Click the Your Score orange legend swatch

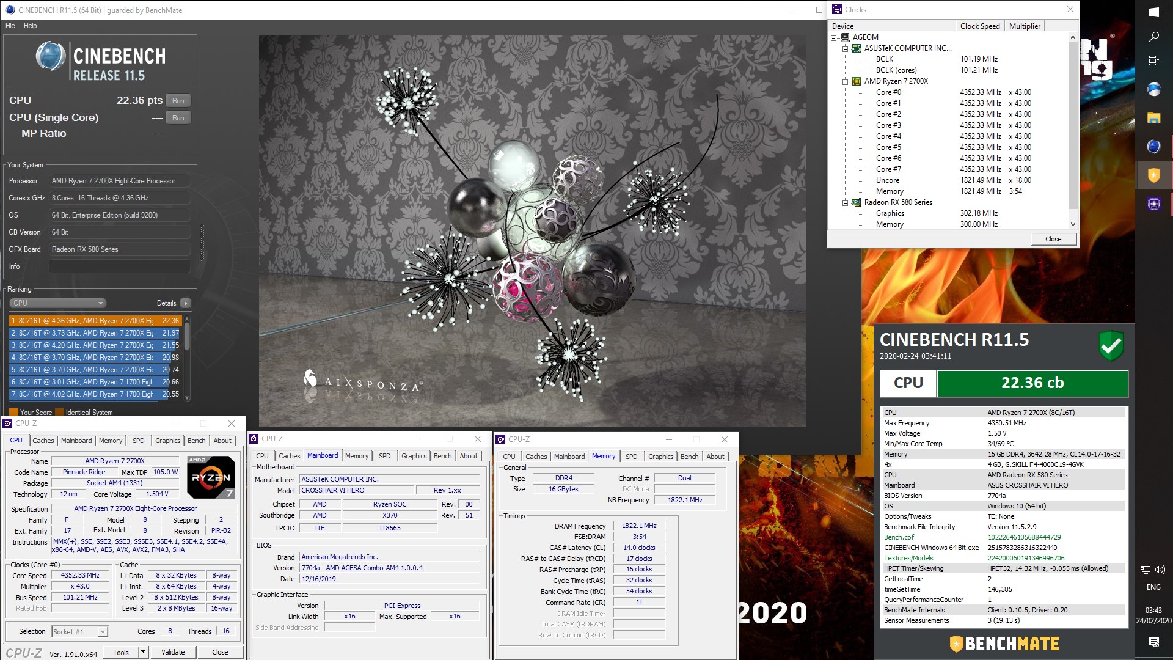[13, 413]
